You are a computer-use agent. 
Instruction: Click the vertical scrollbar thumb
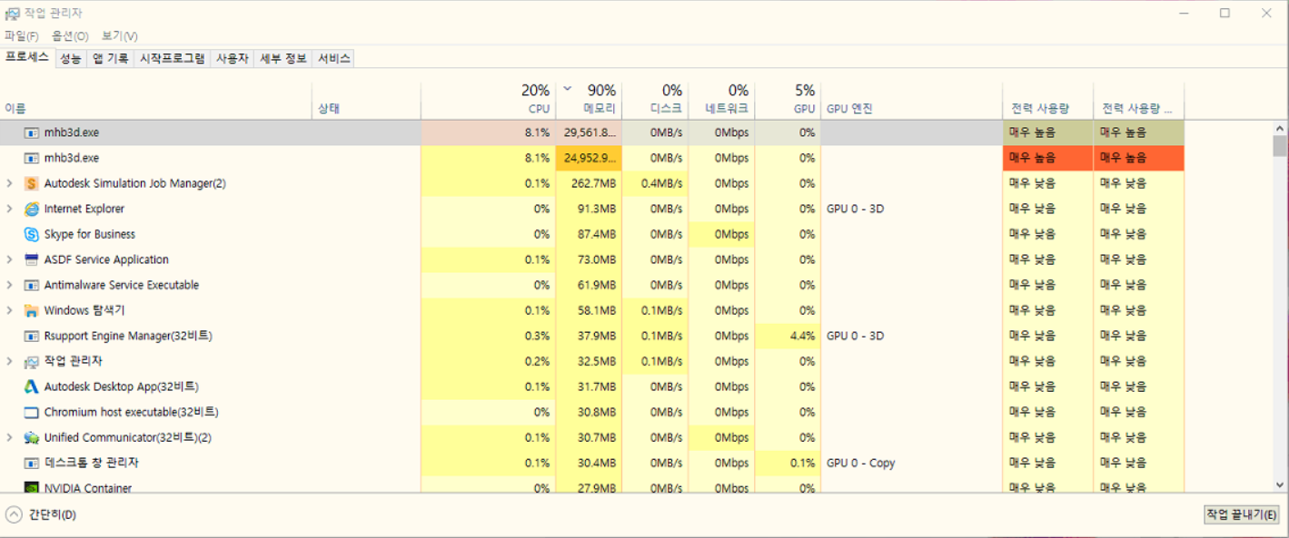coord(1280,146)
